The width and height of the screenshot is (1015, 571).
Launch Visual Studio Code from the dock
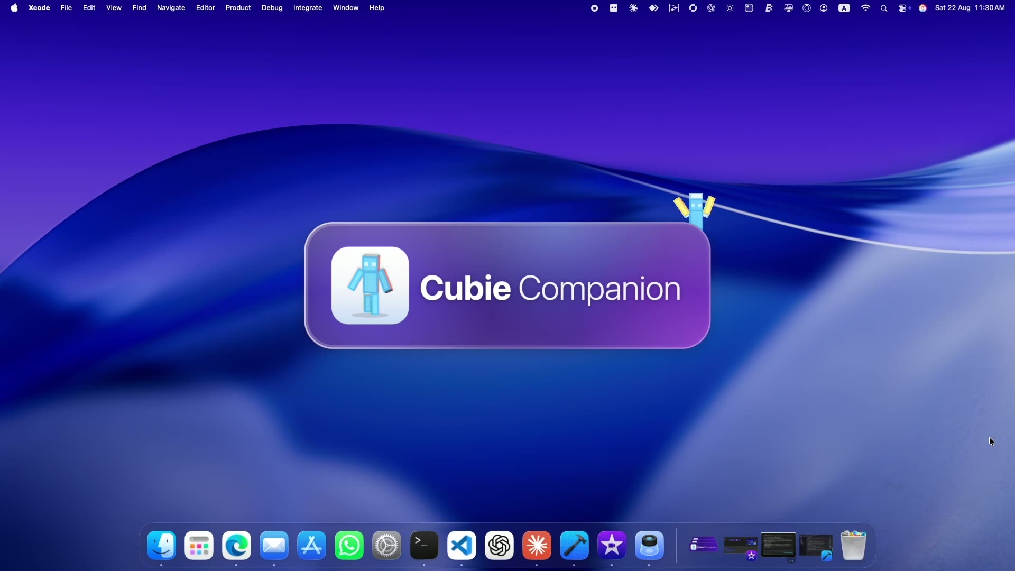click(462, 545)
